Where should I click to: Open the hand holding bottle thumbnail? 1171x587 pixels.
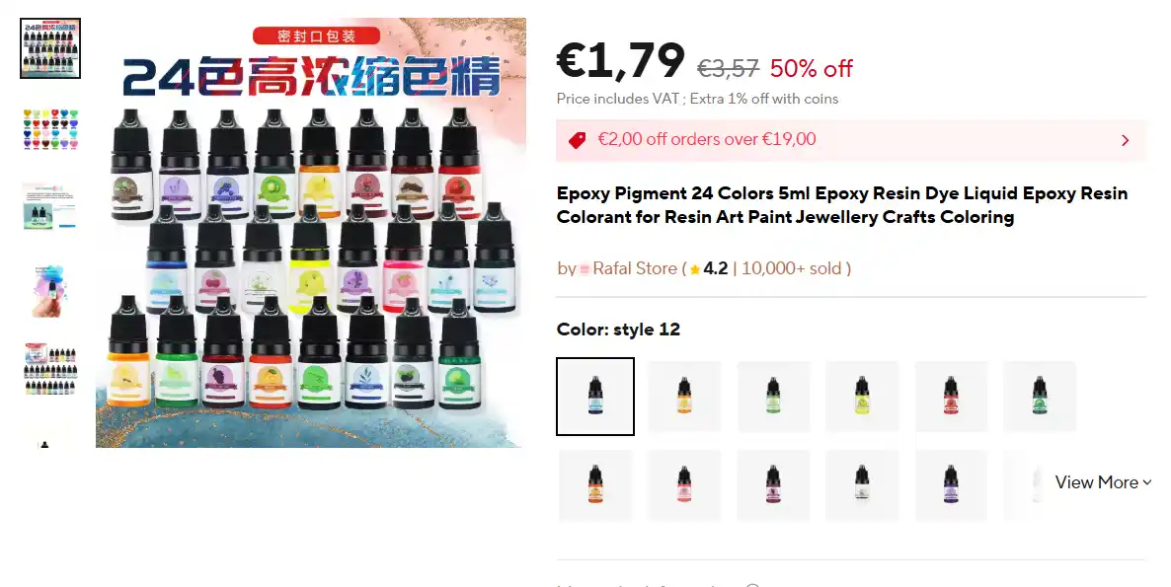coord(50,290)
